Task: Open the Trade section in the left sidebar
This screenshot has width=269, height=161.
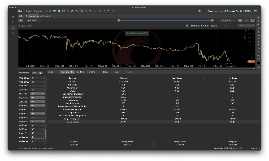Action: click(x=13, y=17)
